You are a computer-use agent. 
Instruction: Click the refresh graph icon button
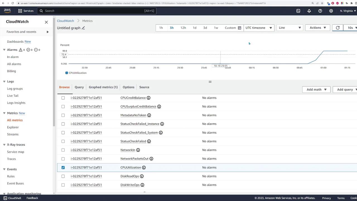click(x=337, y=28)
